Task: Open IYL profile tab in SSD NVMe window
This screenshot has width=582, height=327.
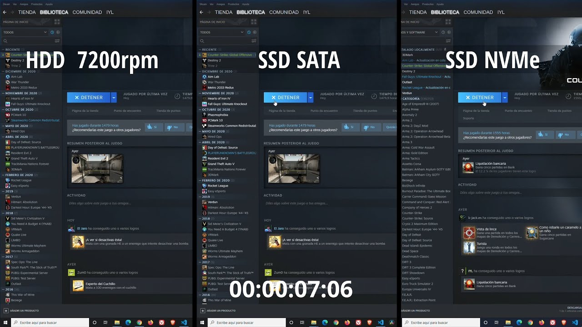Action: (501, 12)
